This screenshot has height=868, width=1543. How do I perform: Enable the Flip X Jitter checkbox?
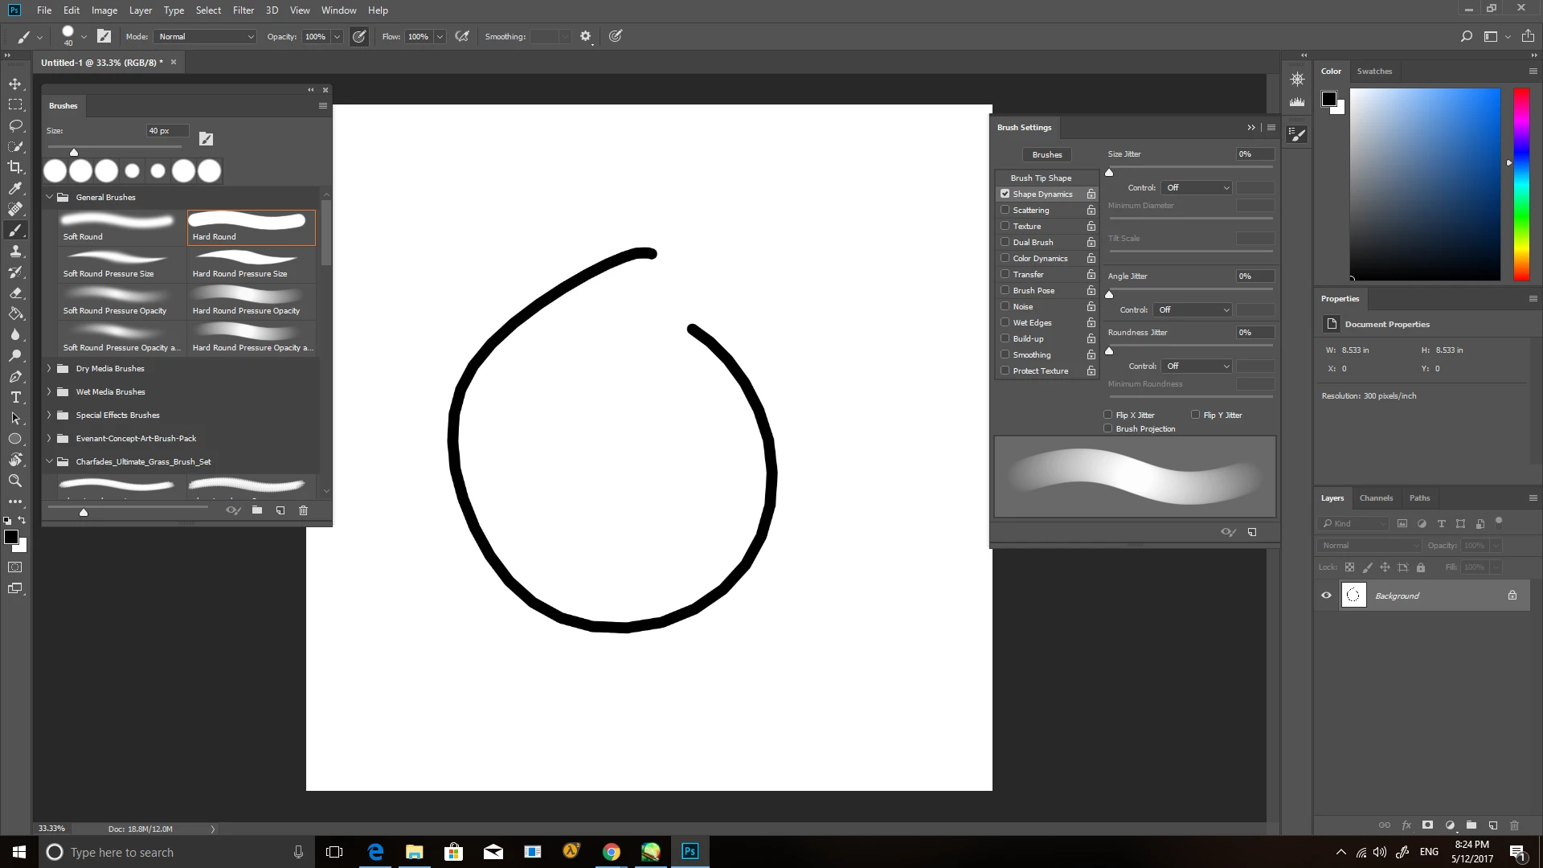(1108, 415)
